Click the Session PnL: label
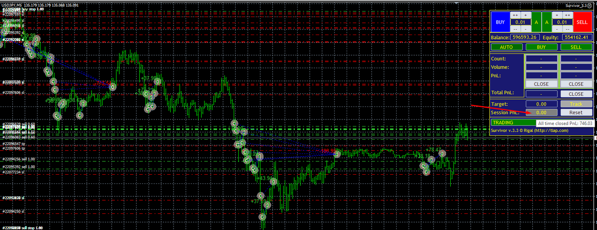The height and width of the screenshot is (230, 597). (505, 112)
